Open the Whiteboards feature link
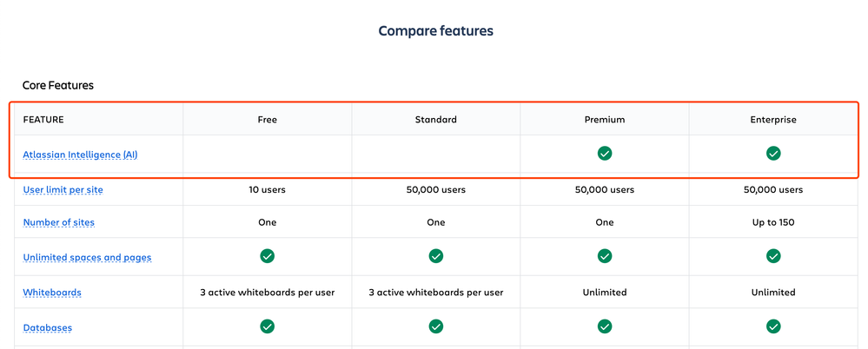This screenshot has width=868, height=349. pos(52,292)
